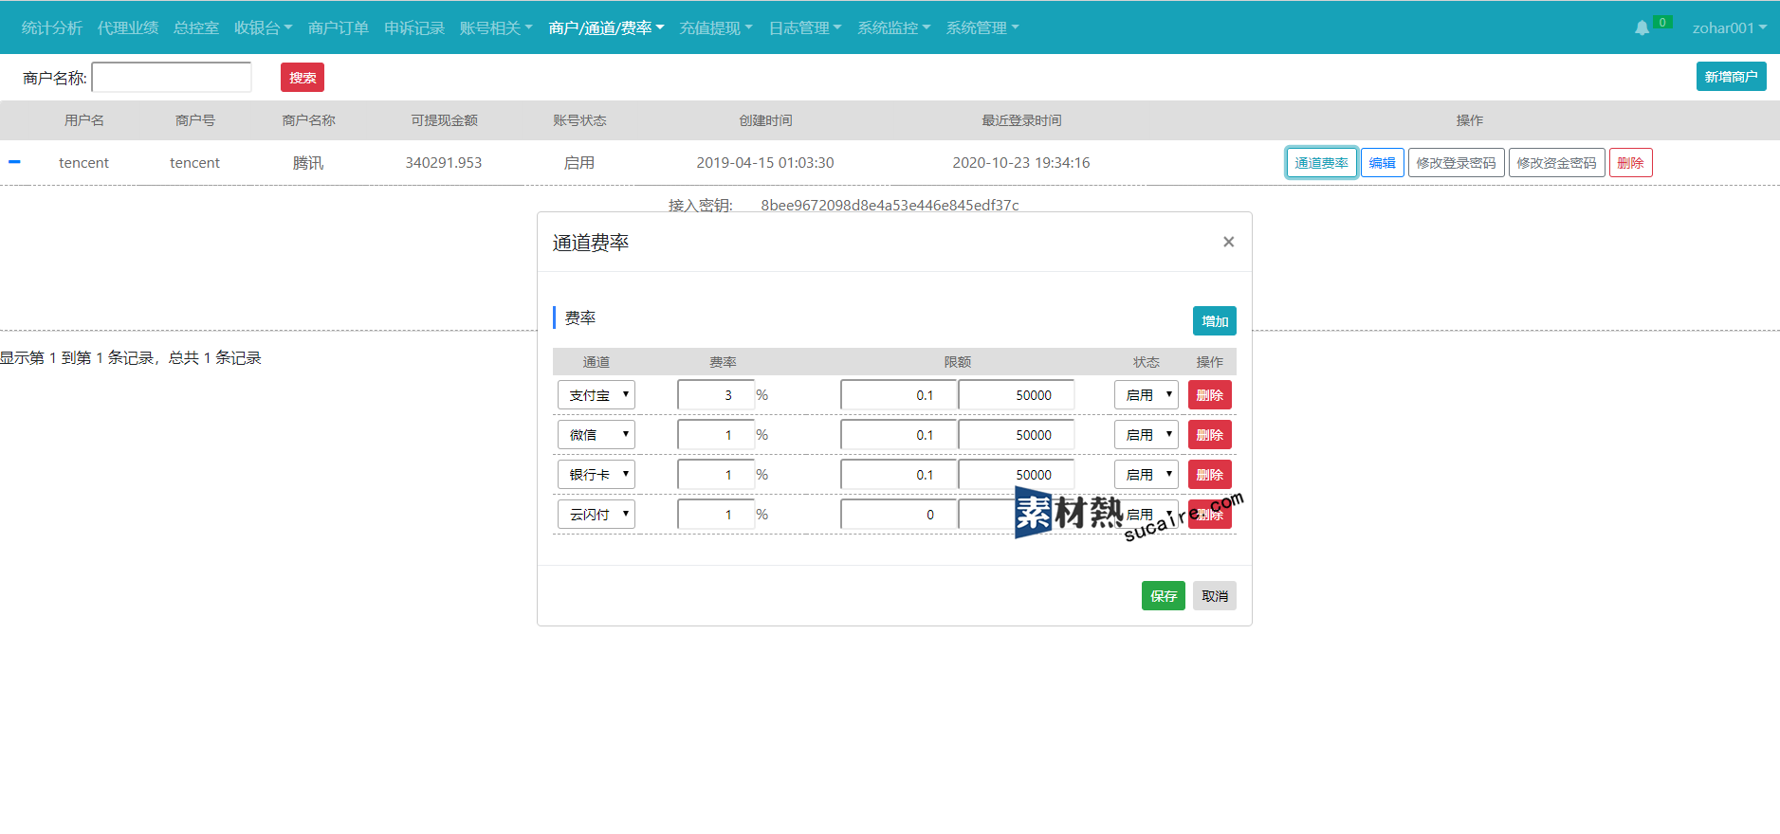Click 支付宝 minimum limit field 0.1
Image resolution: width=1780 pixels, height=834 pixels.
tap(899, 395)
